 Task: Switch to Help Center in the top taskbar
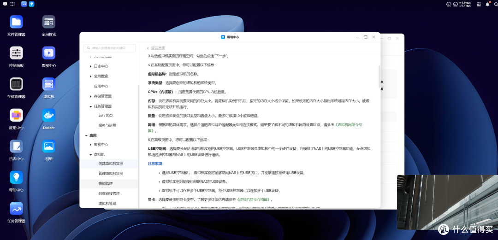tap(31, 4)
